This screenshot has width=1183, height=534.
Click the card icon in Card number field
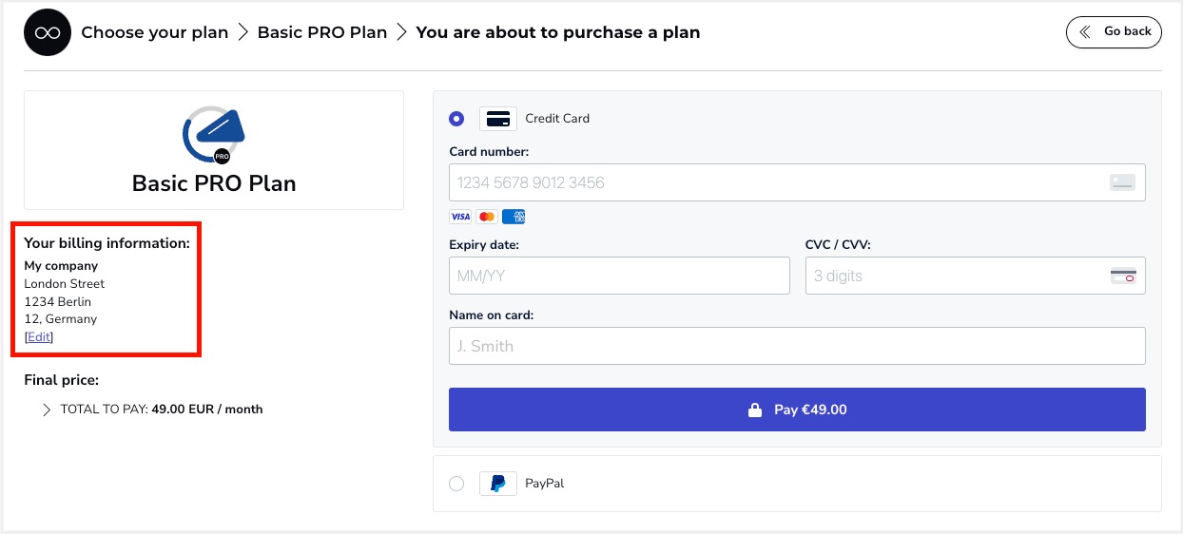1122,182
